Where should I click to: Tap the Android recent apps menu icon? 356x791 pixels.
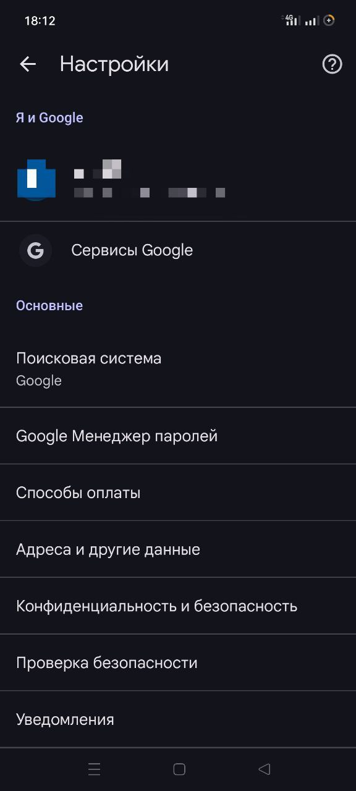pyautogui.click(x=95, y=769)
